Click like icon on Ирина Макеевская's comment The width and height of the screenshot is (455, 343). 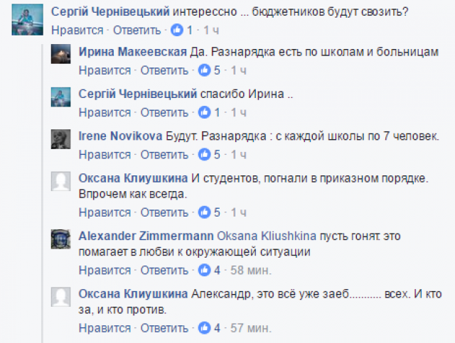point(204,70)
